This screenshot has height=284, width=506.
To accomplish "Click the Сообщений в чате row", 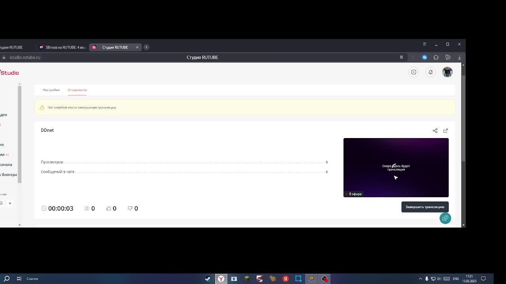I will tap(184, 172).
